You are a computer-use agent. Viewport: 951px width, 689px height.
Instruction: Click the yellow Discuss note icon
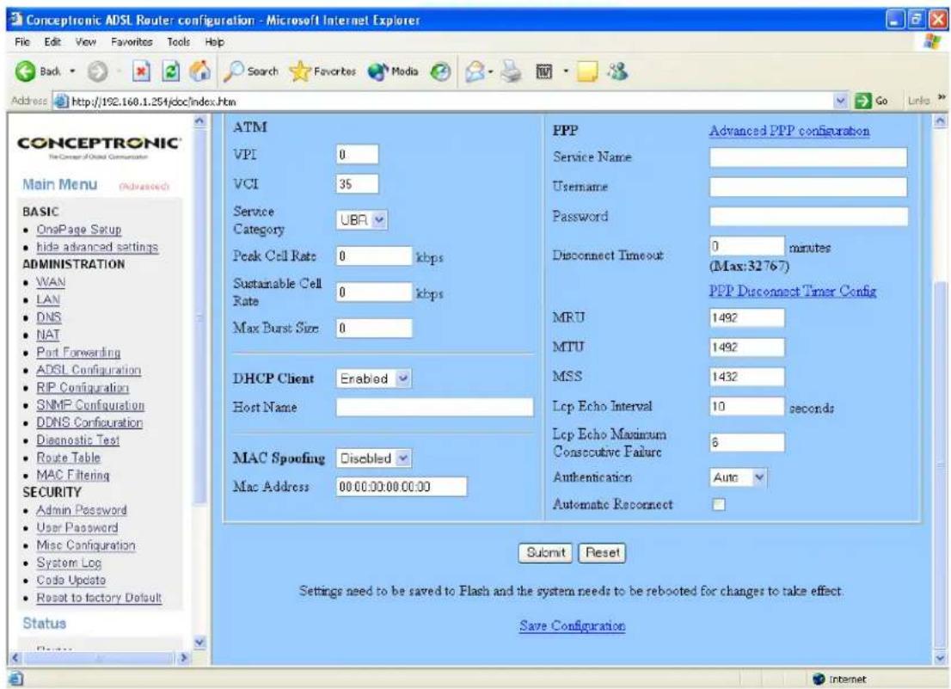click(x=587, y=71)
